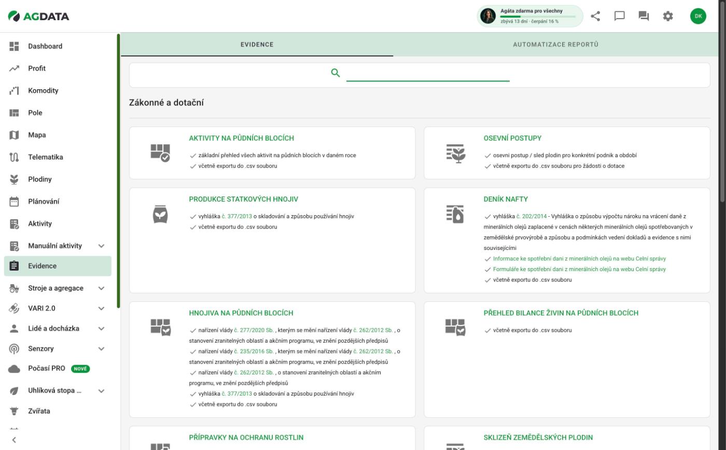
Task: Select Evidence in the sidebar menu
Action: (x=58, y=266)
